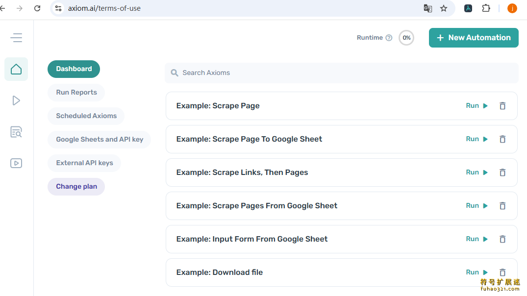Focus the Search Axioms field

(342, 73)
